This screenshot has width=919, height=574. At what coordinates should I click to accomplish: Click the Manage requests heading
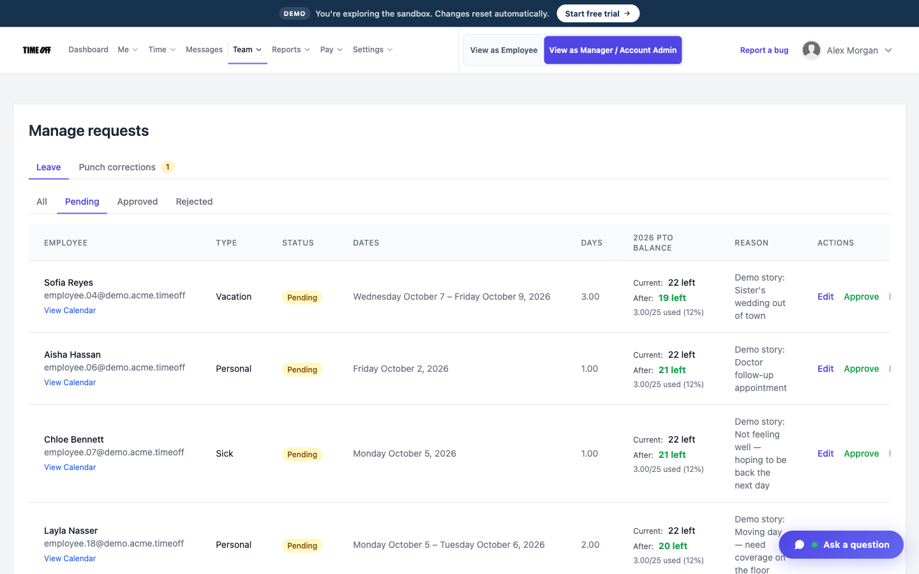(89, 131)
